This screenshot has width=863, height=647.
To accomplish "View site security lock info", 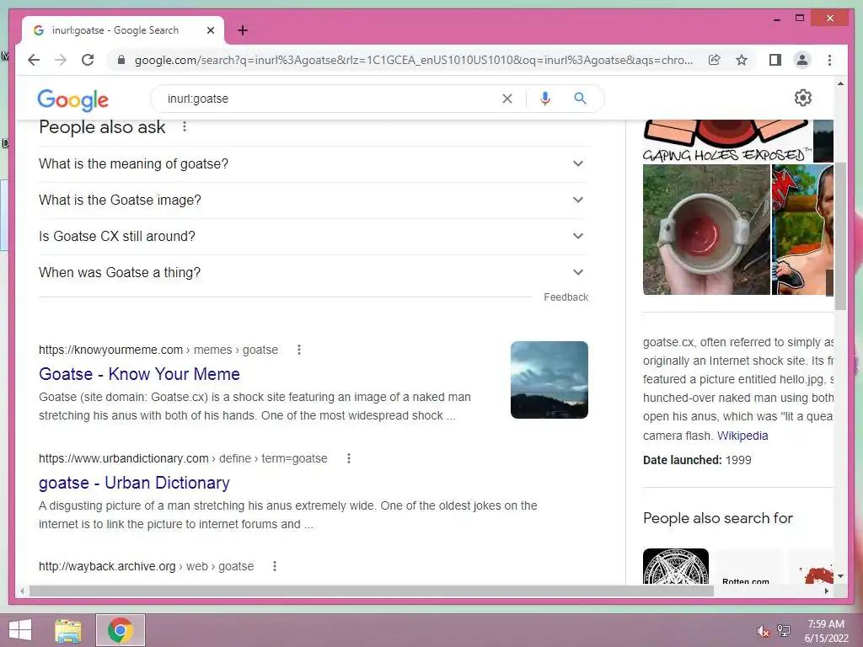I will (x=121, y=60).
